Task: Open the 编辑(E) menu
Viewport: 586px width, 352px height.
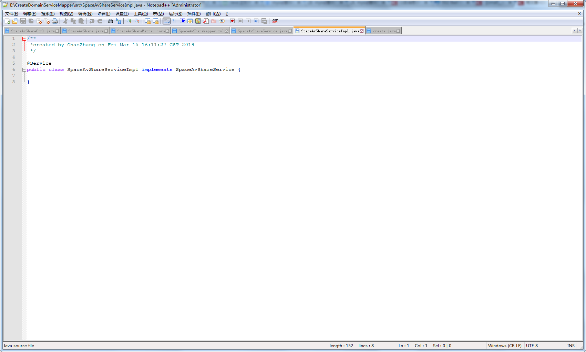Action: pos(30,14)
